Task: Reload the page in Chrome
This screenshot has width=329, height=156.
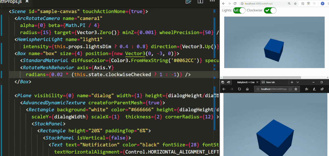Action: coord(235,4)
